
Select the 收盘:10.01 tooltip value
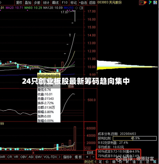pos(45,94)
